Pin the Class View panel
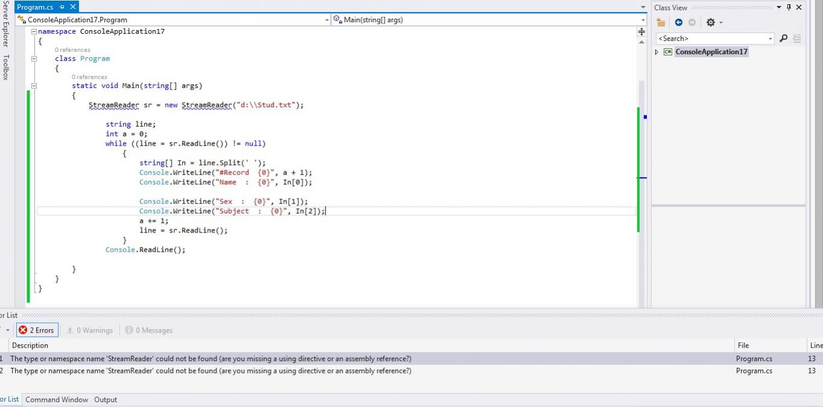The image size is (823, 407). (x=789, y=7)
